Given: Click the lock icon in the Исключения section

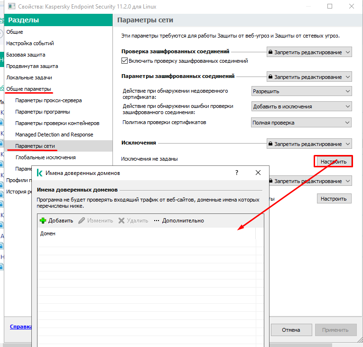Looking at the screenshot, I should click(270, 144).
